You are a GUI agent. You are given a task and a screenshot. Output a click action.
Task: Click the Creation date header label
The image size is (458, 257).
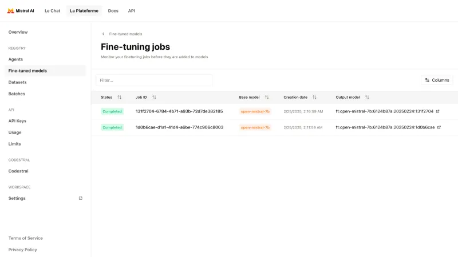pyautogui.click(x=295, y=97)
